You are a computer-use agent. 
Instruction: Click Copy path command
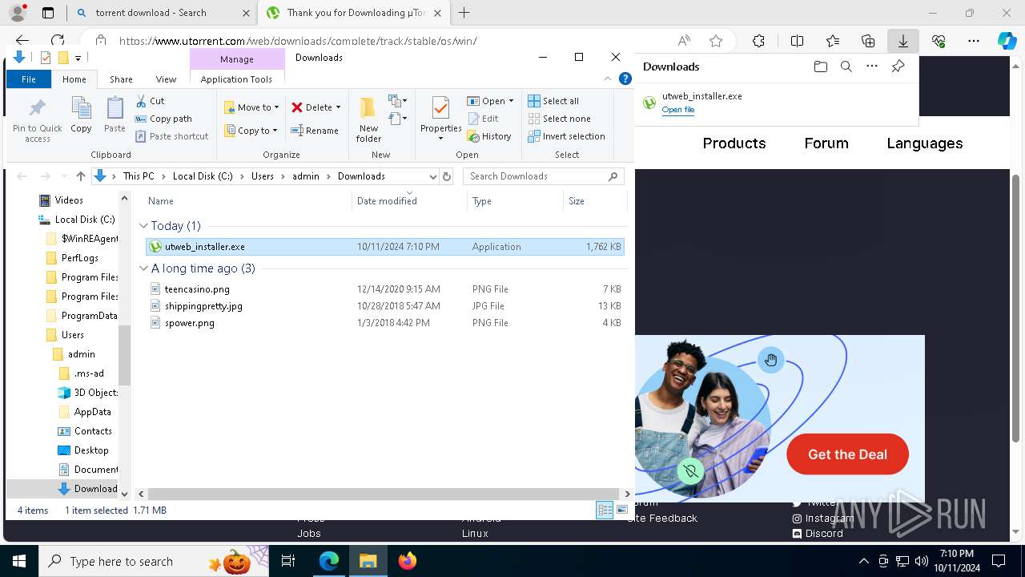point(164,119)
